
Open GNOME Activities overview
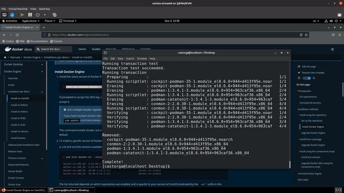[x=10, y=21]
